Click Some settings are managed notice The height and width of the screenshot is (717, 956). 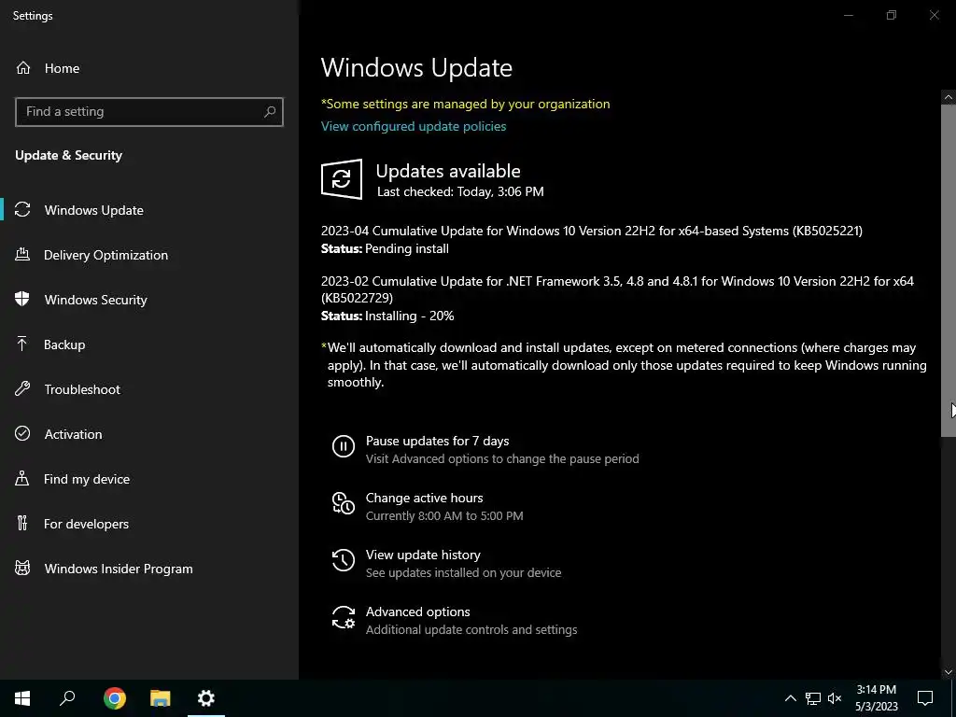(x=465, y=104)
